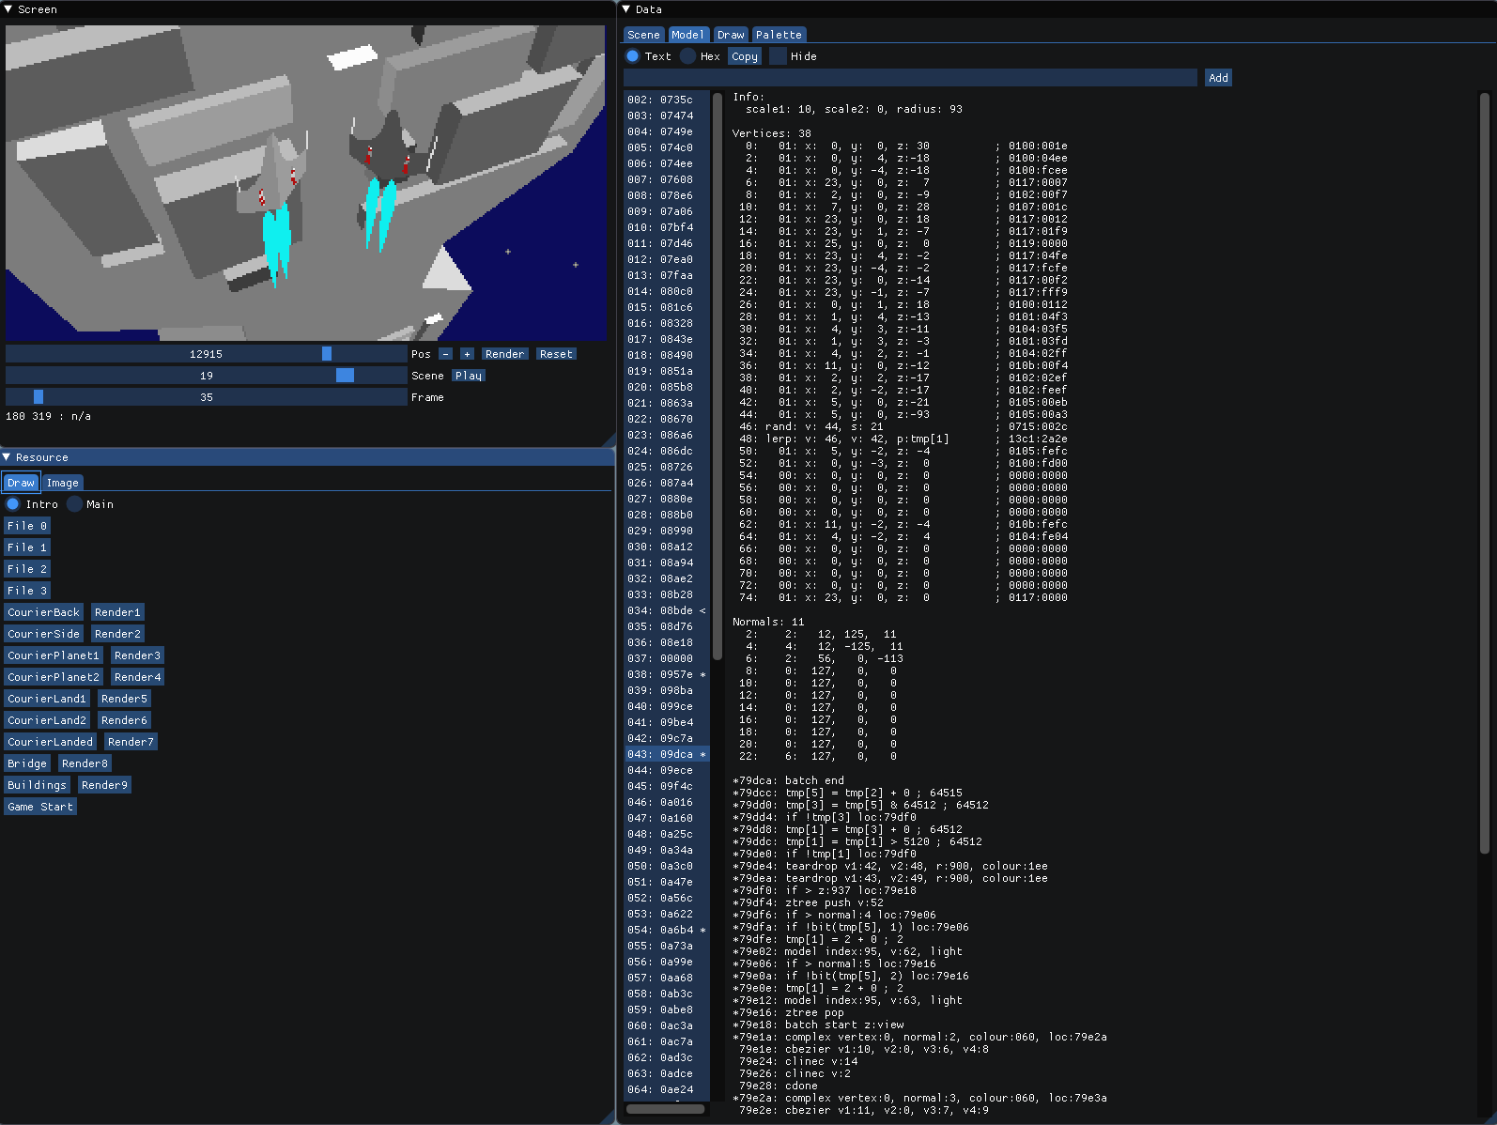The width and height of the screenshot is (1497, 1125).
Task: Toggle the Hide checkbox
Action: 778,56
